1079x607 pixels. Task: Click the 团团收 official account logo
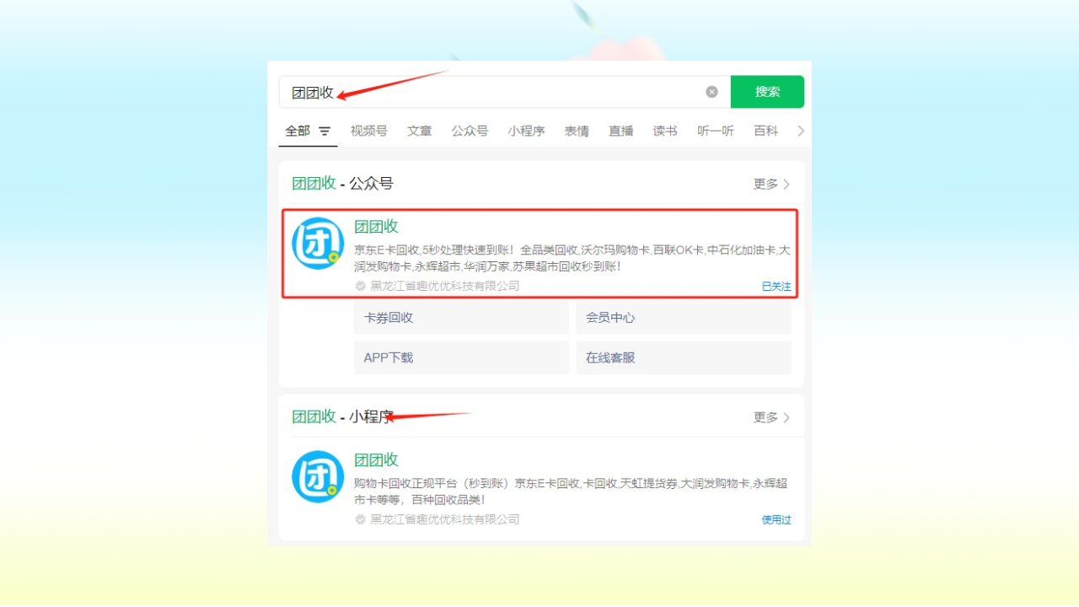coord(318,244)
